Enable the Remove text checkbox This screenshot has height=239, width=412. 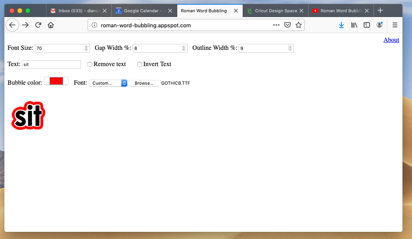pyautogui.click(x=90, y=64)
